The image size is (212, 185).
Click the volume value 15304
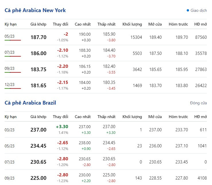[x=136, y=37]
